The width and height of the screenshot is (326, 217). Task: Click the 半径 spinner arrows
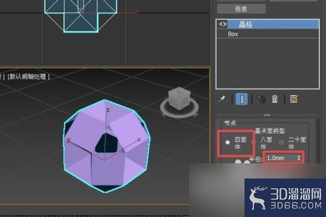[299, 158]
